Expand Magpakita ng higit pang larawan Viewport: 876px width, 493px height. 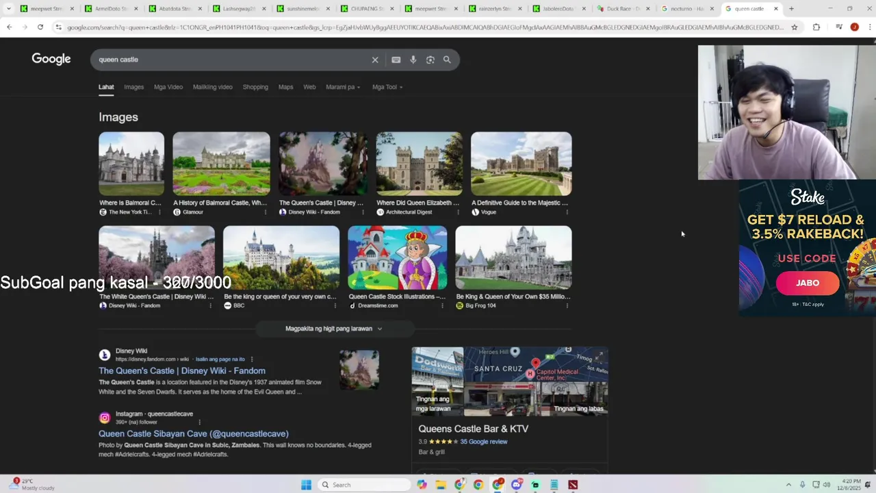coord(334,329)
